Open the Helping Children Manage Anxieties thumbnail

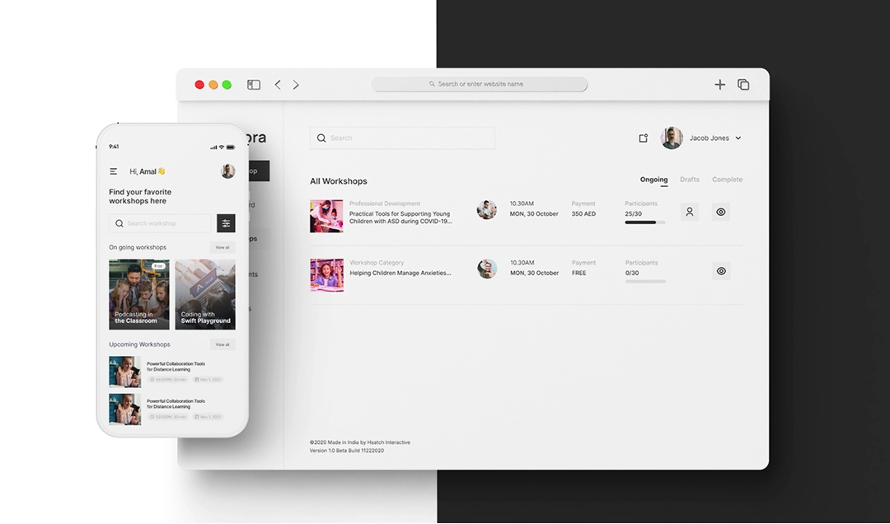click(x=326, y=275)
